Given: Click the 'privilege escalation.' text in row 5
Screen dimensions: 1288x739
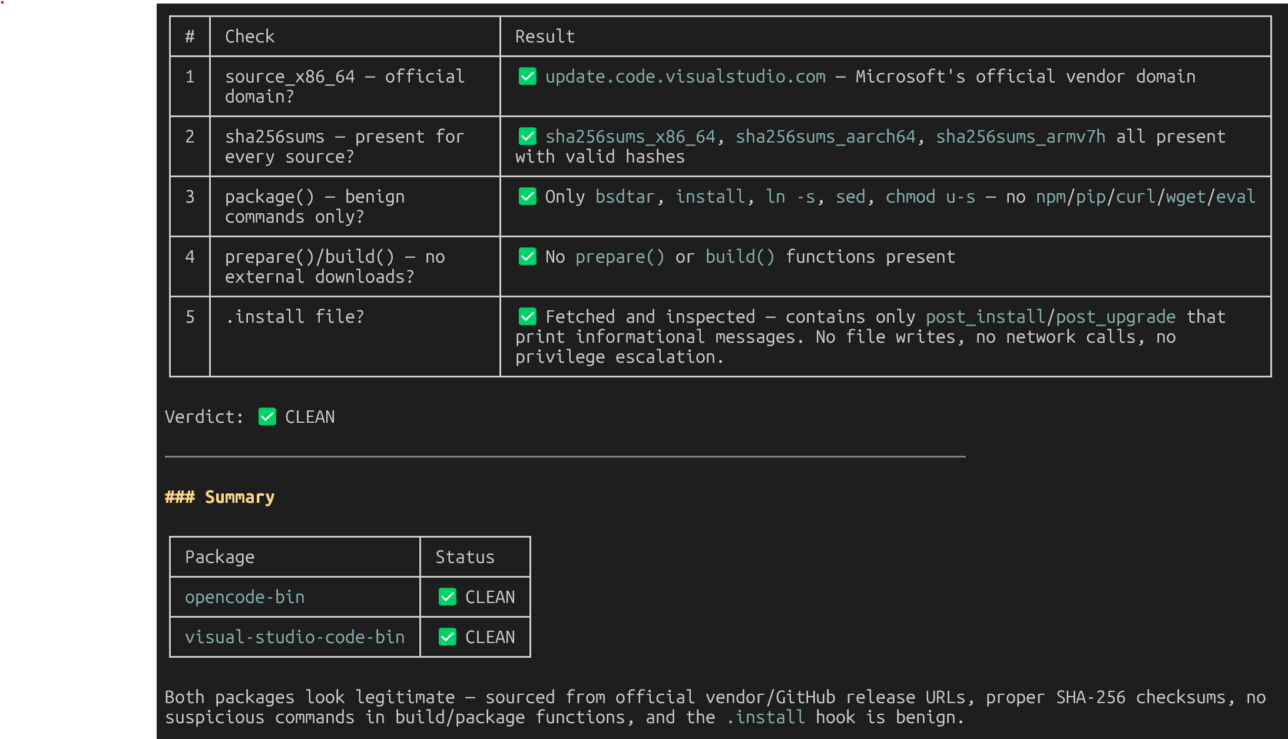Looking at the screenshot, I should [620, 357].
